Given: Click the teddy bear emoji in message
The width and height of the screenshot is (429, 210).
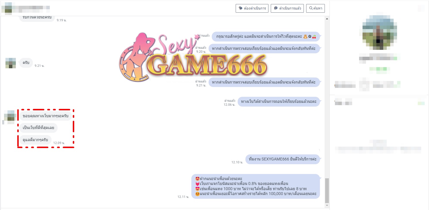Looking at the screenshot, I should coord(305,37).
